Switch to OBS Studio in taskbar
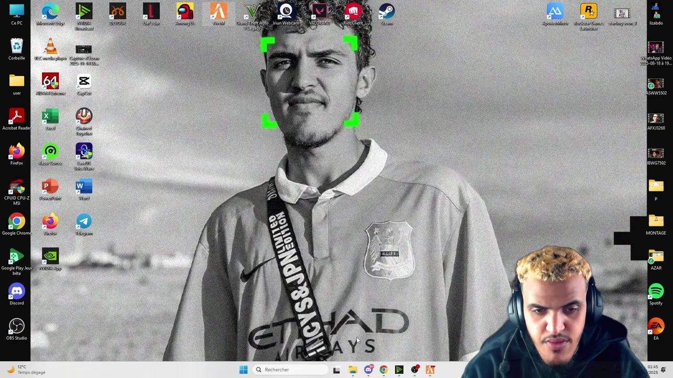673x378 pixels. pos(415,370)
